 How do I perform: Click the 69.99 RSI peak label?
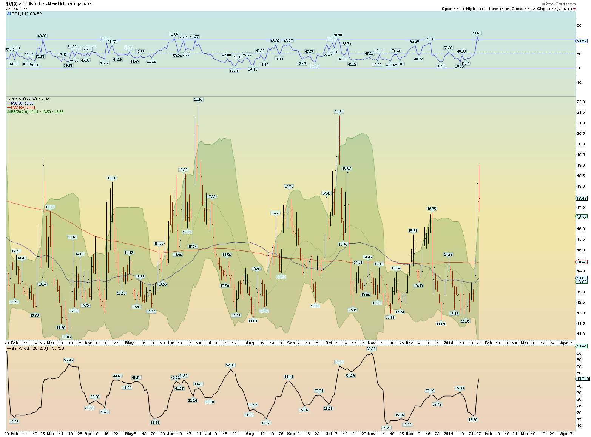42,36
